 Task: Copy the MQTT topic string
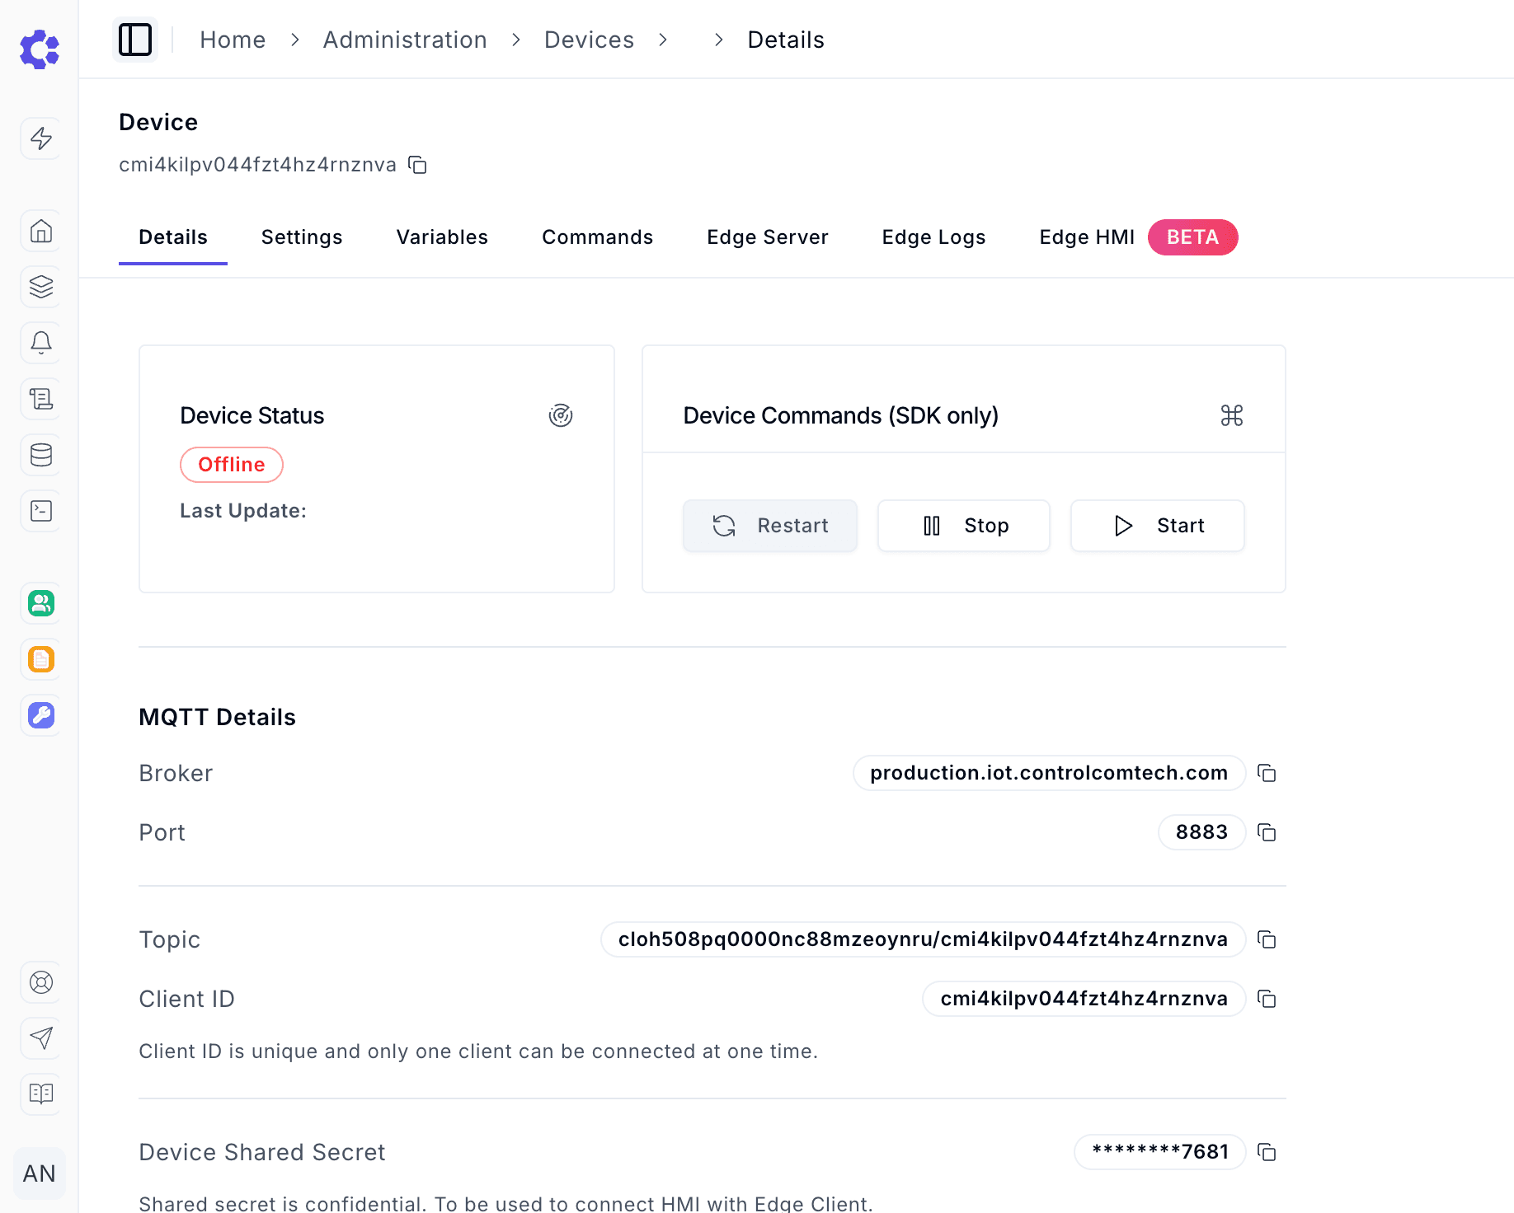click(1267, 939)
